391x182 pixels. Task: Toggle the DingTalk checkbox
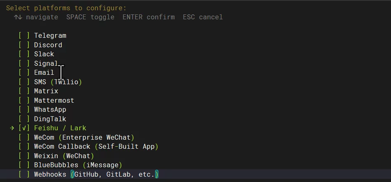24,119
